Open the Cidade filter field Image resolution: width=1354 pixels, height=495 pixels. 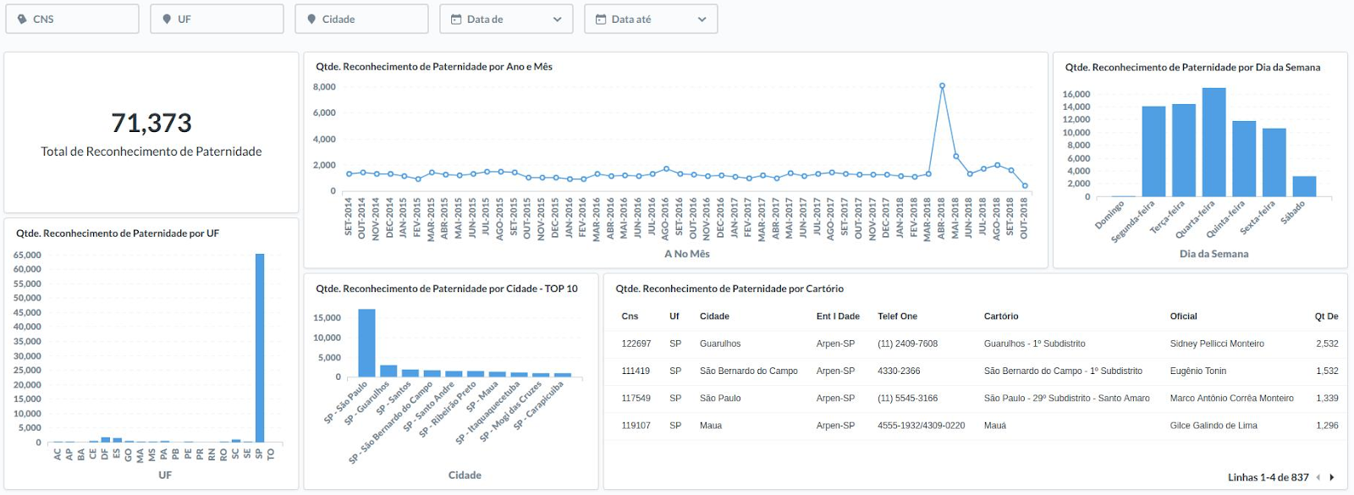[361, 19]
